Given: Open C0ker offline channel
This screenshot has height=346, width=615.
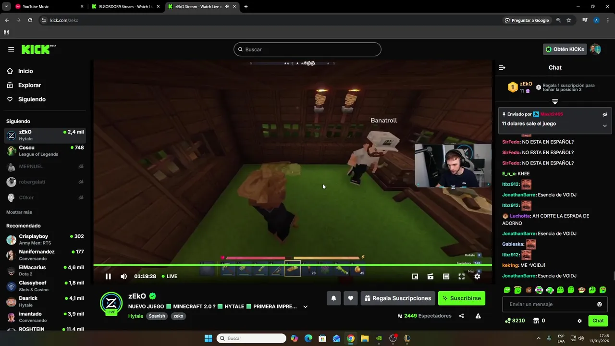Looking at the screenshot, I should click(45, 198).
